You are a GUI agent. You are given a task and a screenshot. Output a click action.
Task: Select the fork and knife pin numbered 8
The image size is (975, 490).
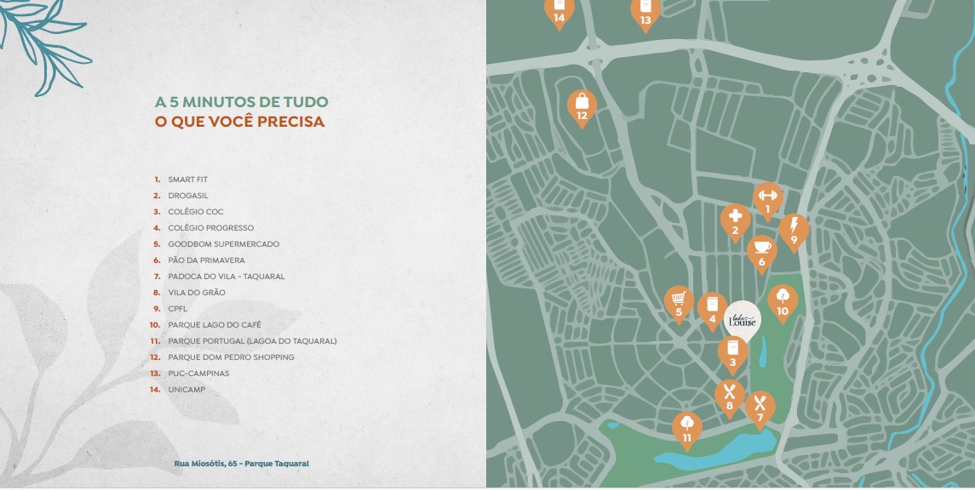coord(729,396)
